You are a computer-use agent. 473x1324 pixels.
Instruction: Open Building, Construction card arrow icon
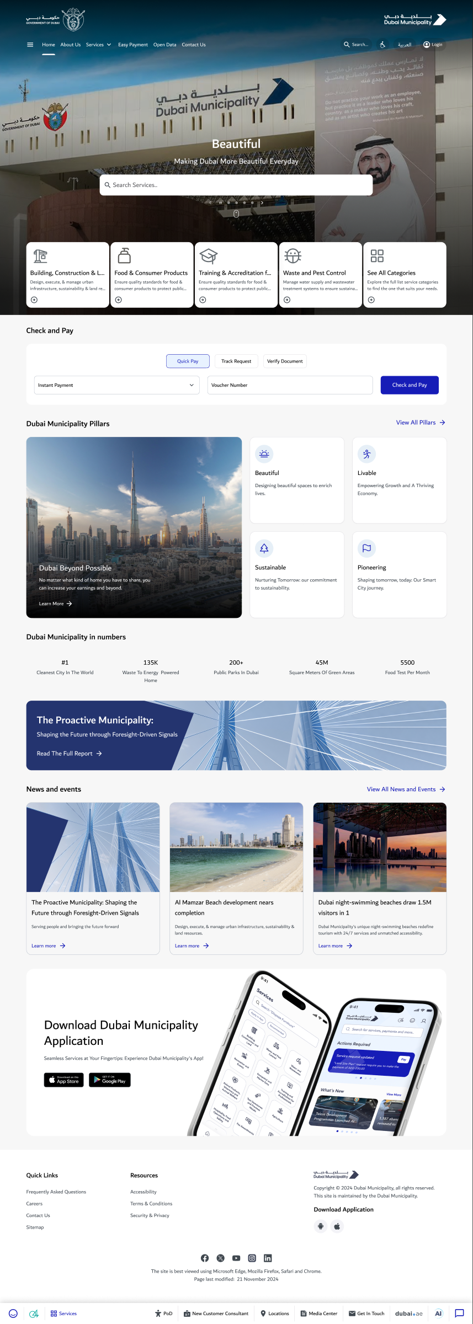pos(34,300)
